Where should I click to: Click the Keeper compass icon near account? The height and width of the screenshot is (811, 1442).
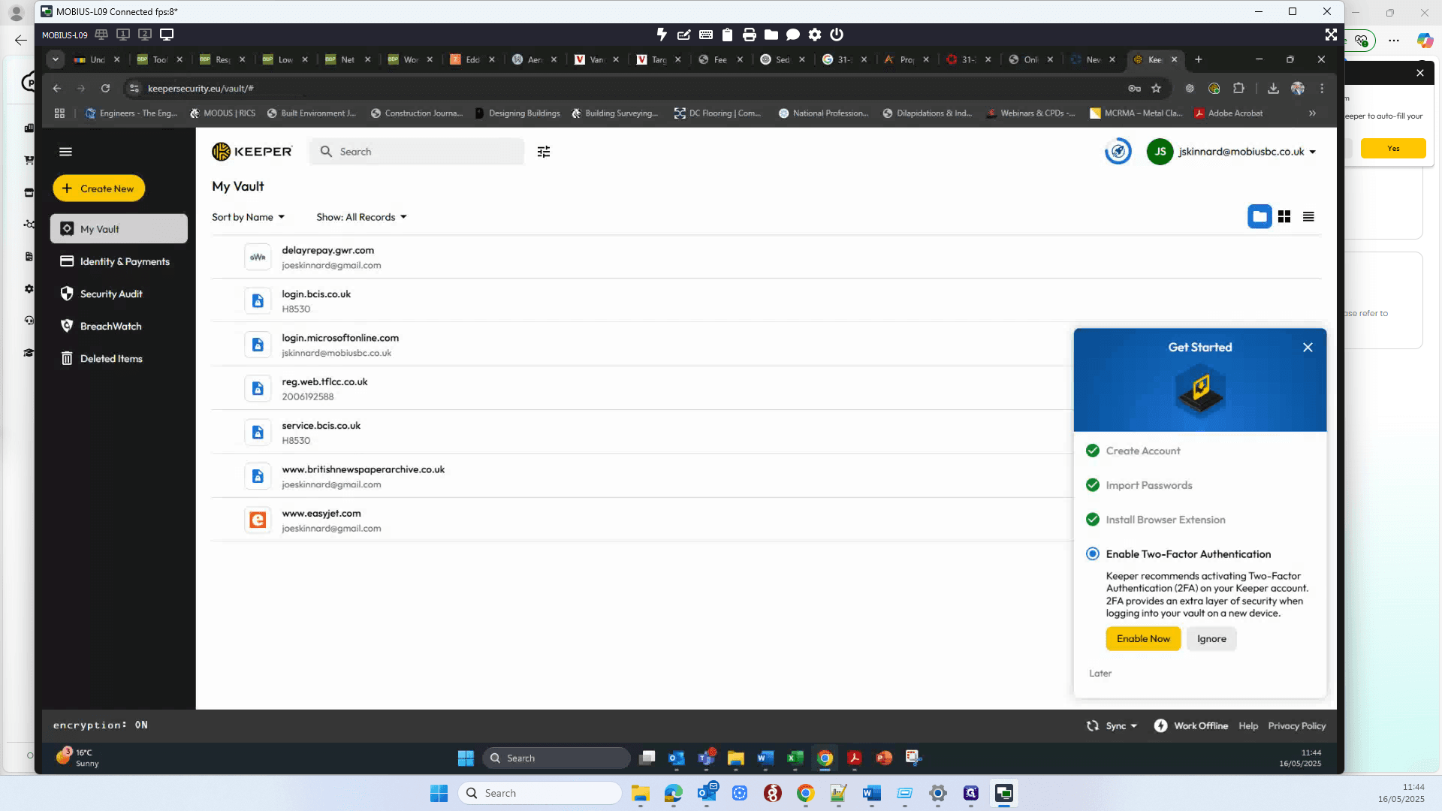[x=1118, y=152]
